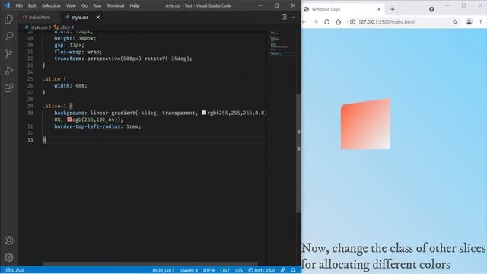Click the feedback icon in status bar
487x274 pixels.
click(282, 270)
